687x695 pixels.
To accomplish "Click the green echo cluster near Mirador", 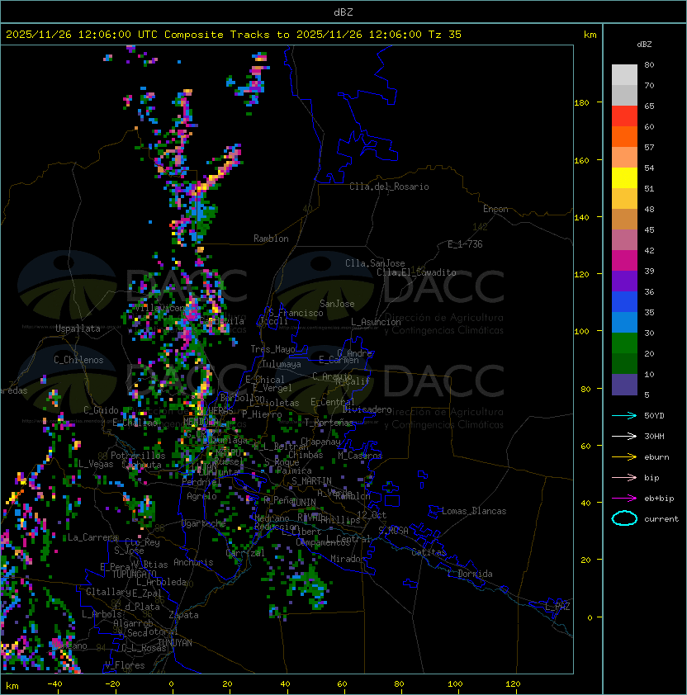I will point(310,585).
